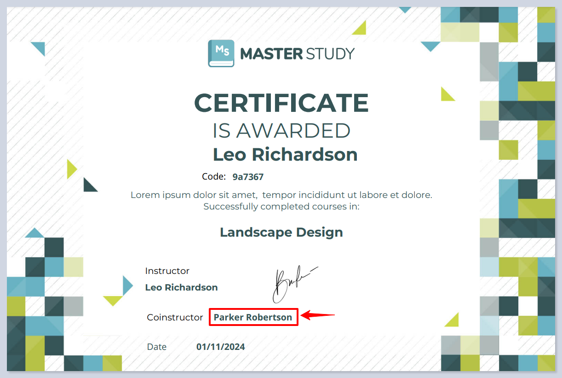Click the Code label
This screenshot has height=378, width=562.
(x=214, y=176)
